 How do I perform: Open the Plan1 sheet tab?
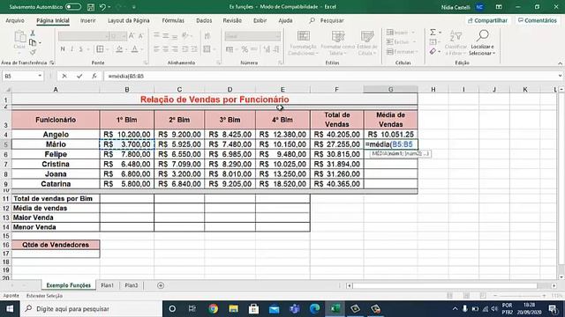tap(107, 285)
